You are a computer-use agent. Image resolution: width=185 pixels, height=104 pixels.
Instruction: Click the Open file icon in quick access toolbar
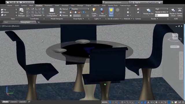(11, 2)
